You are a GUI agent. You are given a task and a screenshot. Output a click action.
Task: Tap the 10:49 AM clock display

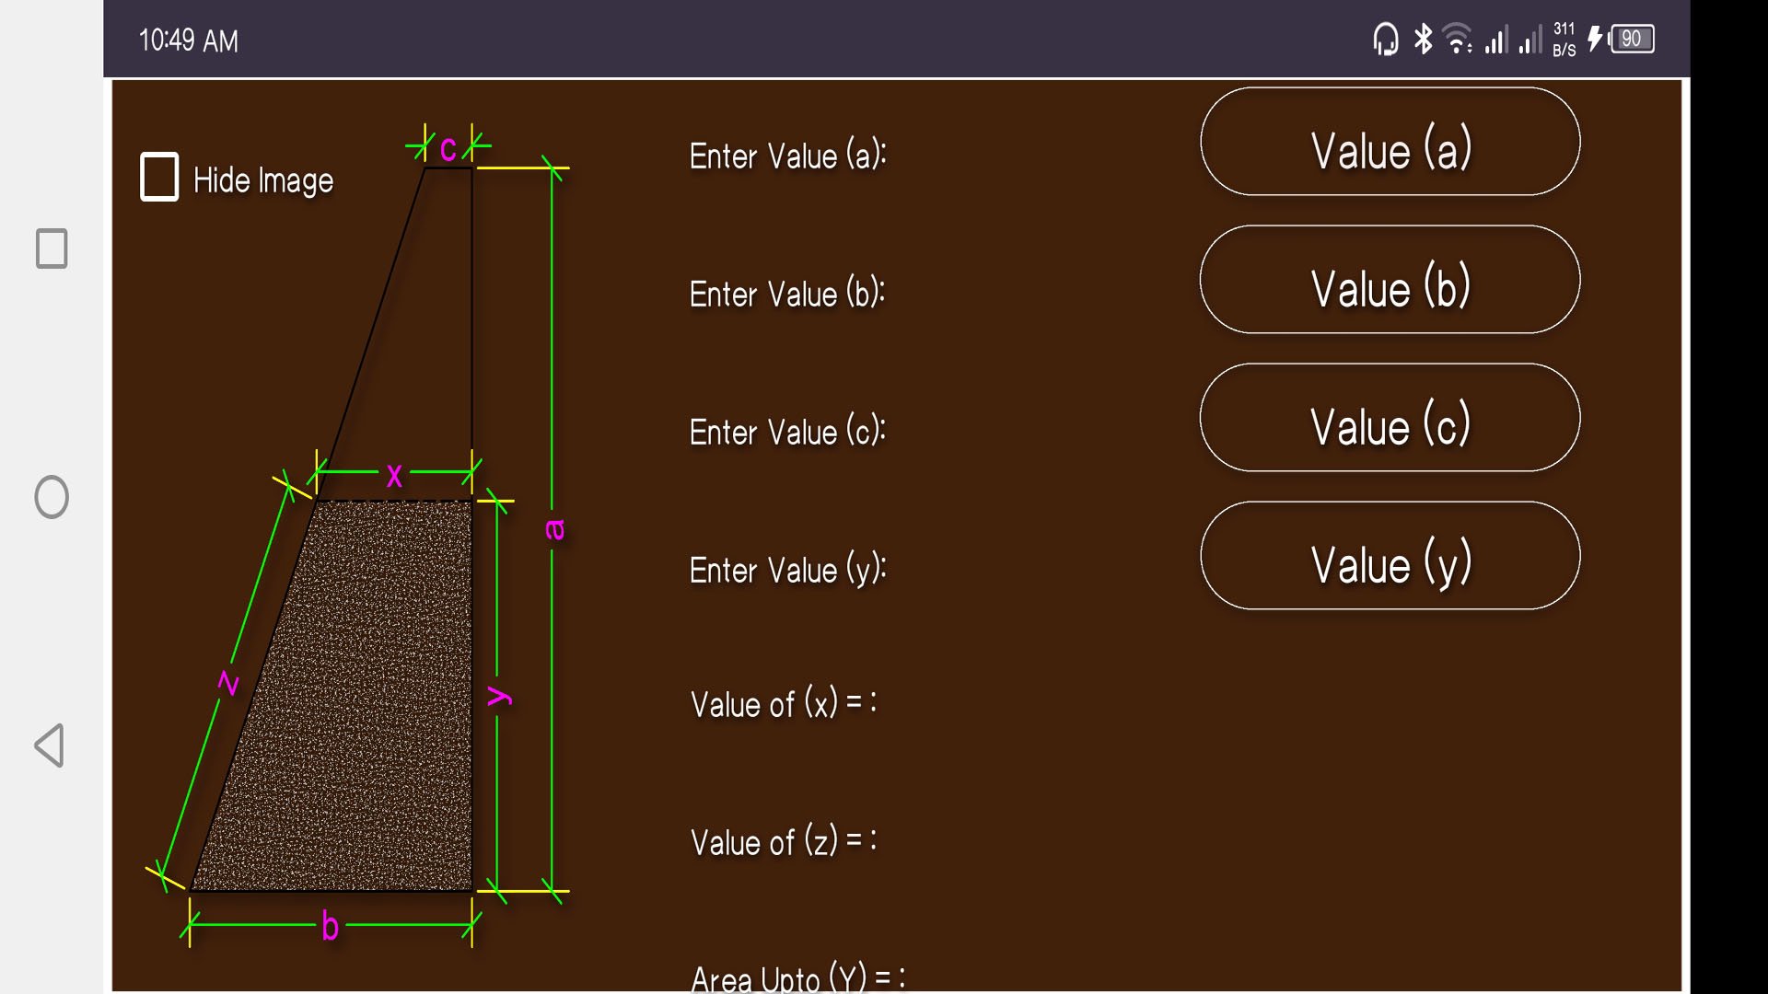point(189,40)
